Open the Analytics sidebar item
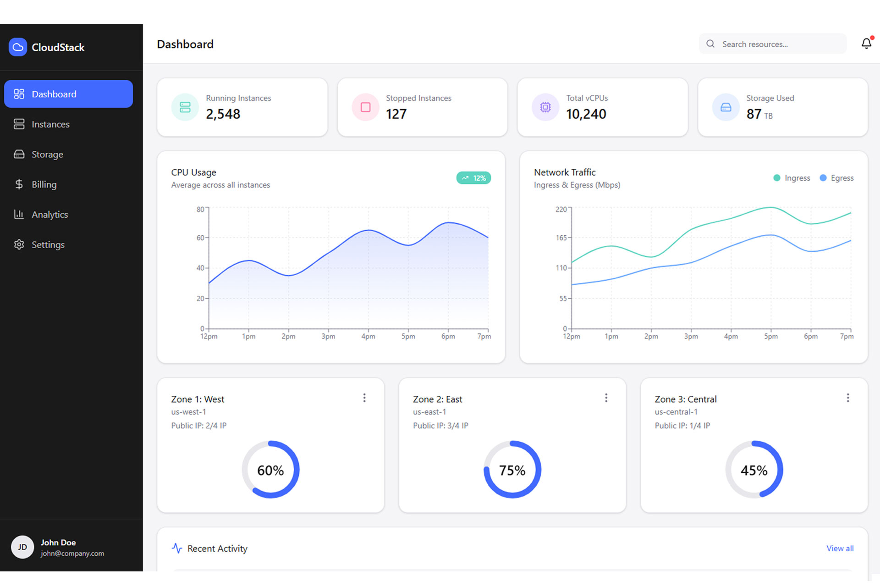The width and height of the screenshot is (880, 587). tap(49, 215)
